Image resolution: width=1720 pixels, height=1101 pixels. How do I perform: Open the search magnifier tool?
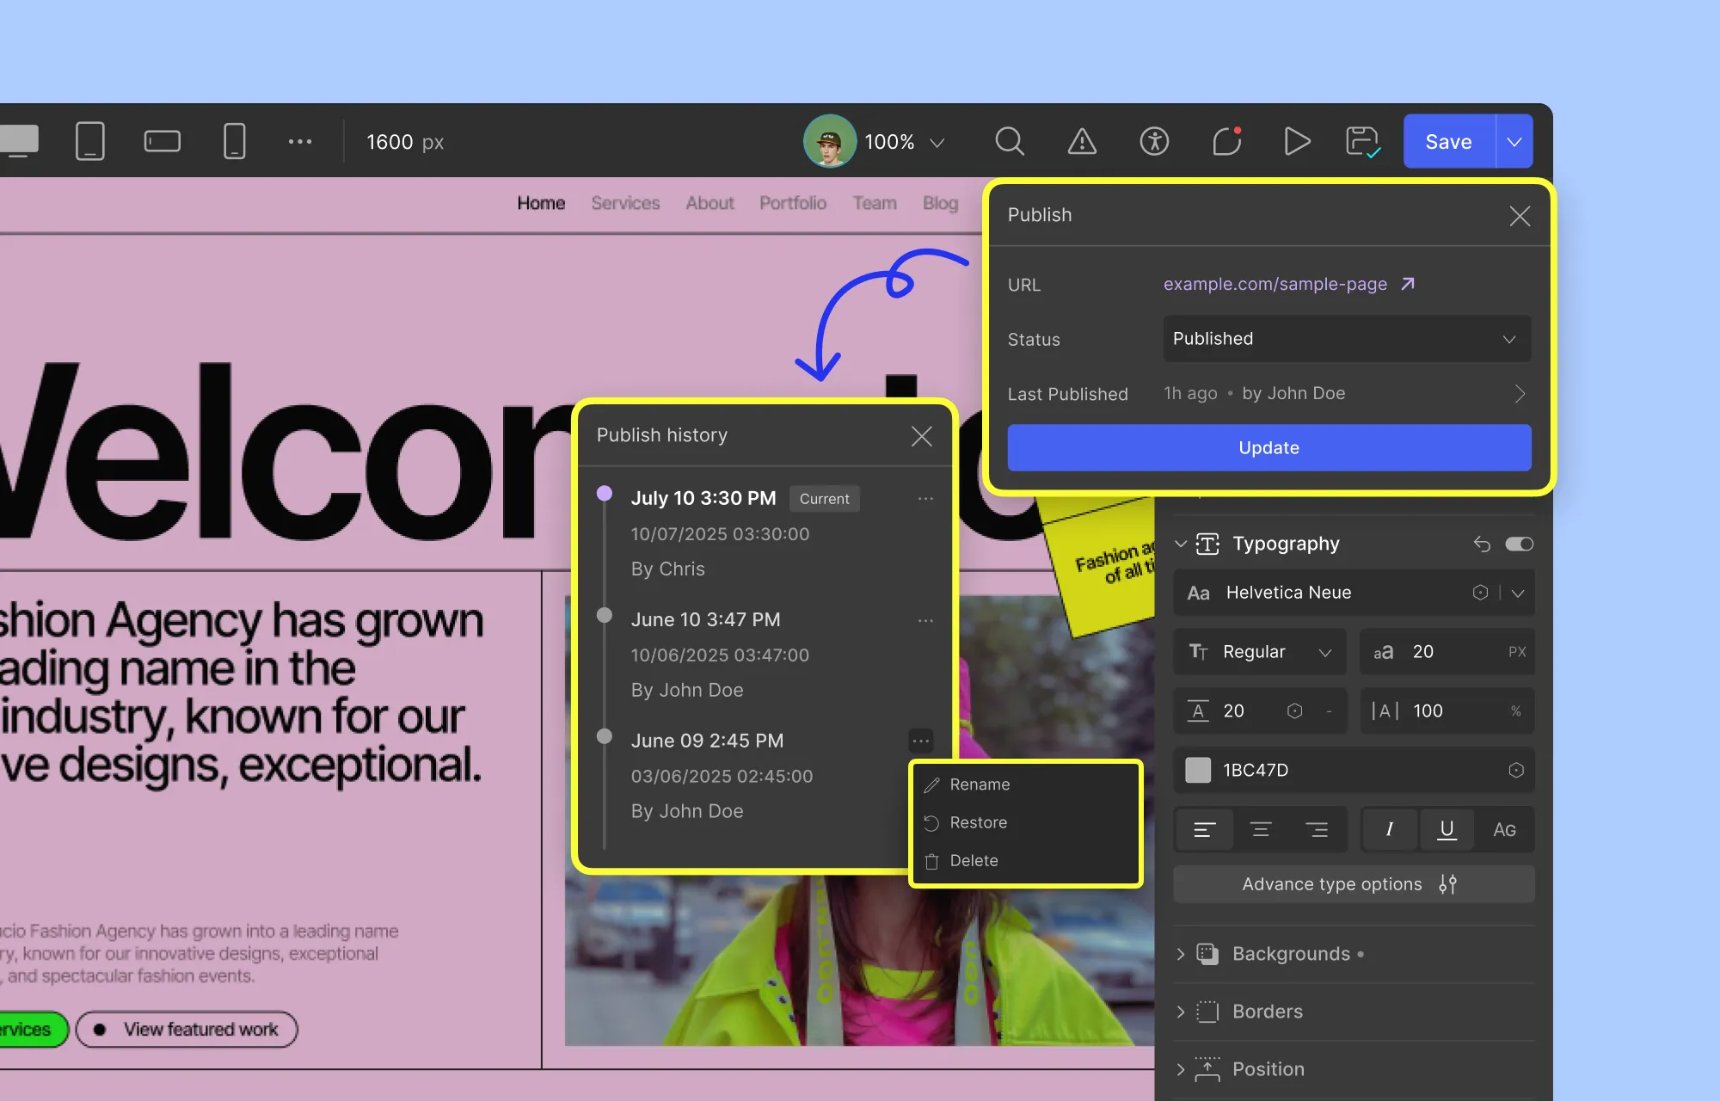click(1010, 141)
